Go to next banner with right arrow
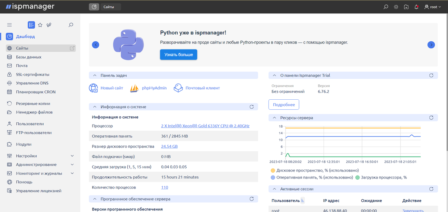 (x=431, y=45)
